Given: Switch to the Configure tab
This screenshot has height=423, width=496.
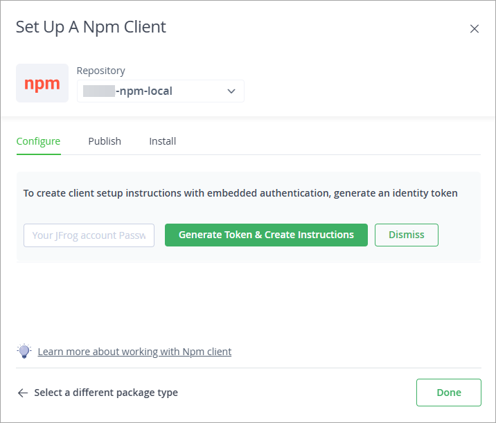Looking at the screenshot, I should 38,141.
